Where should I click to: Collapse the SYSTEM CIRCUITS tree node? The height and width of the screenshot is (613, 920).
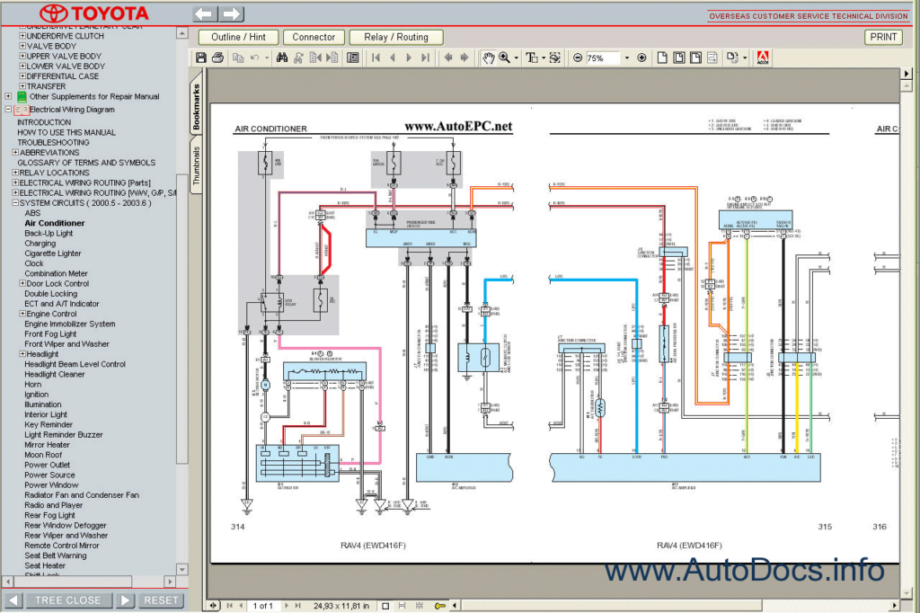click(x=15, y=203)
